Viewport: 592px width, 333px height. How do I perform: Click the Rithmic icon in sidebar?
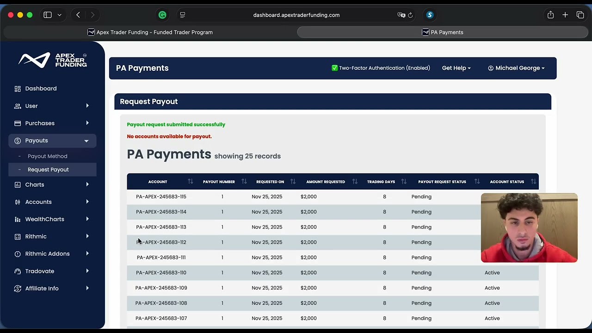(18, 236)
